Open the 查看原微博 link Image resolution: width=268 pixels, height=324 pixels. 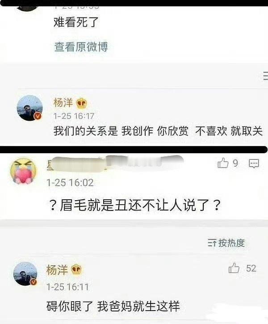pos(81,47)
